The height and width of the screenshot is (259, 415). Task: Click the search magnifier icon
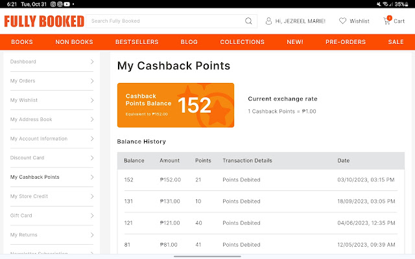(248, 21)
